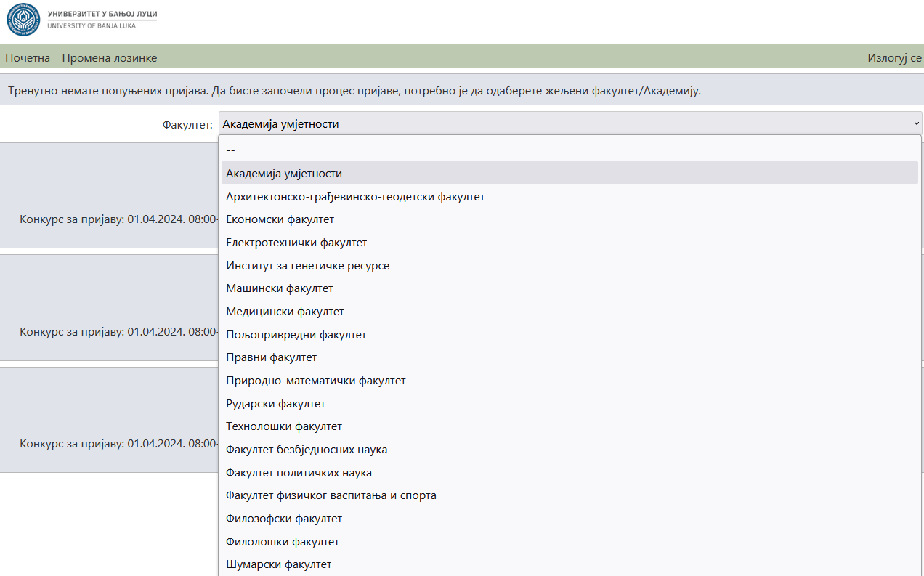The image size is (924, 576).
Task: Choose Машински факултет in dropdown
Action: pyautogui.click(x=280, y=288)
